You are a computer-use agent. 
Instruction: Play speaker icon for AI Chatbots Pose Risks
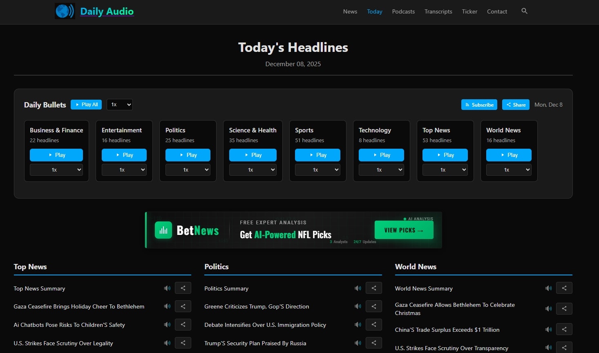pyautogui.click(x=167, y=324)
